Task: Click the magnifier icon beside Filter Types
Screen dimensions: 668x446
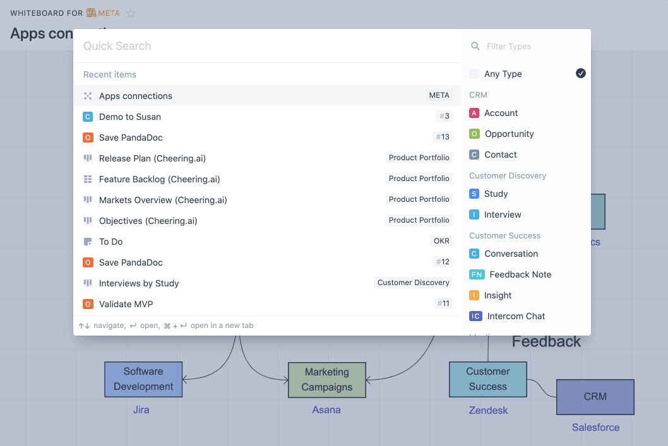Action: 475,46
